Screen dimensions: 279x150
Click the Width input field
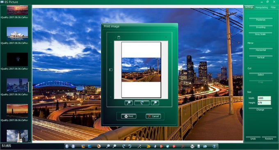pyautogui.click(x=264, y=98)
